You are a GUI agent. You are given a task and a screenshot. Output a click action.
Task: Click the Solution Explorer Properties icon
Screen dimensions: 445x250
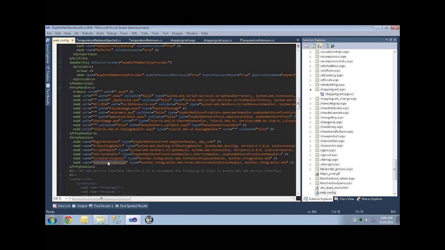[306, 46]
